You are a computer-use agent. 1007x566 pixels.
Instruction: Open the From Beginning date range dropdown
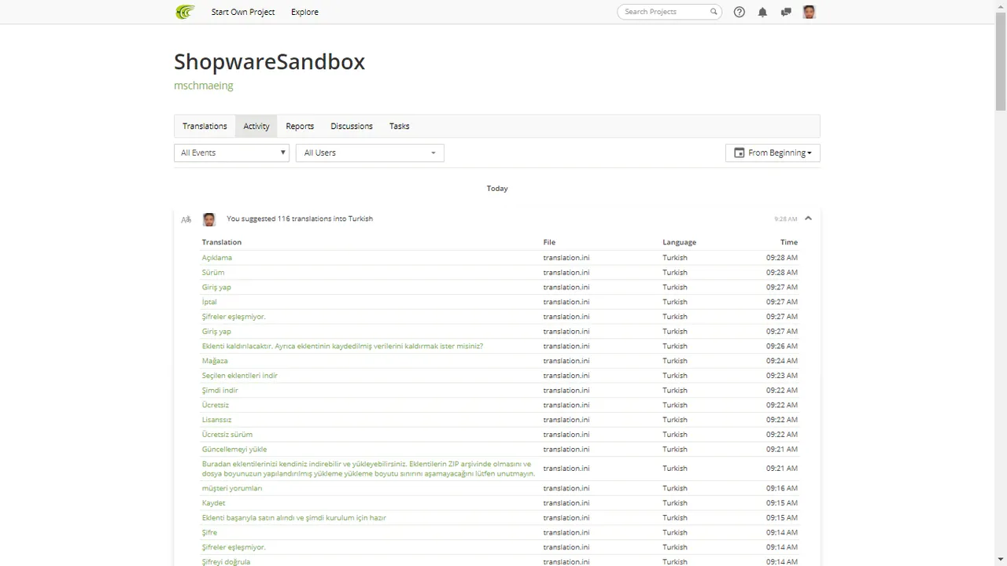click(x=773, y=153)
